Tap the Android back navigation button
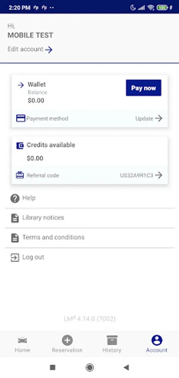Screen dimensions: 179x378 tap(126, 367)
